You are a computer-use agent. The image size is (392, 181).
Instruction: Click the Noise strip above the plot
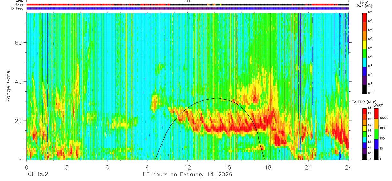tap(187, 4)
